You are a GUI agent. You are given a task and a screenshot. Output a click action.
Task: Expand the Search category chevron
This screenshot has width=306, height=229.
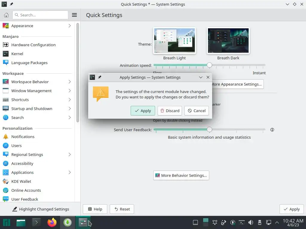(70, 117)
